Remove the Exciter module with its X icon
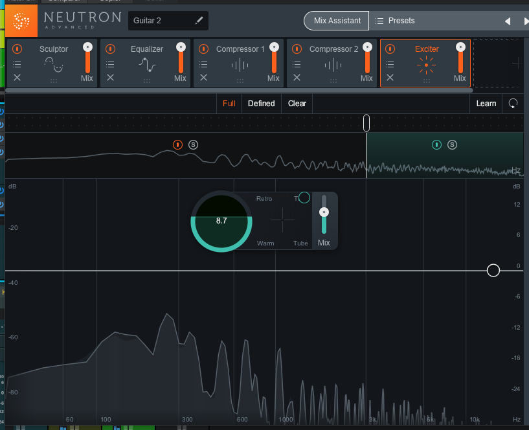Viewport: 529px width, 430px height. 390,78
